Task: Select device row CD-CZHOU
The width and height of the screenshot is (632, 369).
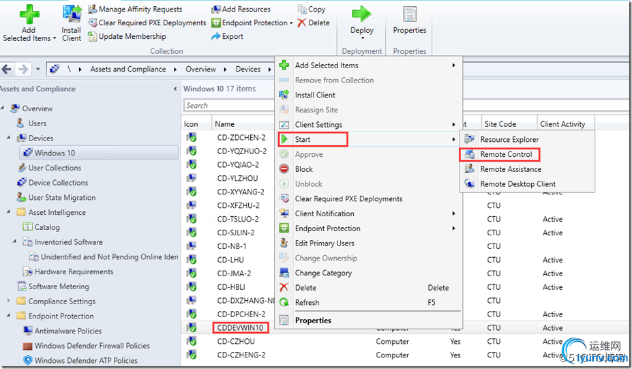Action: (x=236, y=342)
